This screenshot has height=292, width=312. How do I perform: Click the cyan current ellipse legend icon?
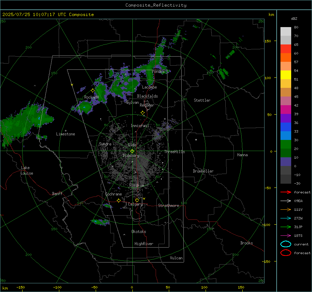(286, 244)
